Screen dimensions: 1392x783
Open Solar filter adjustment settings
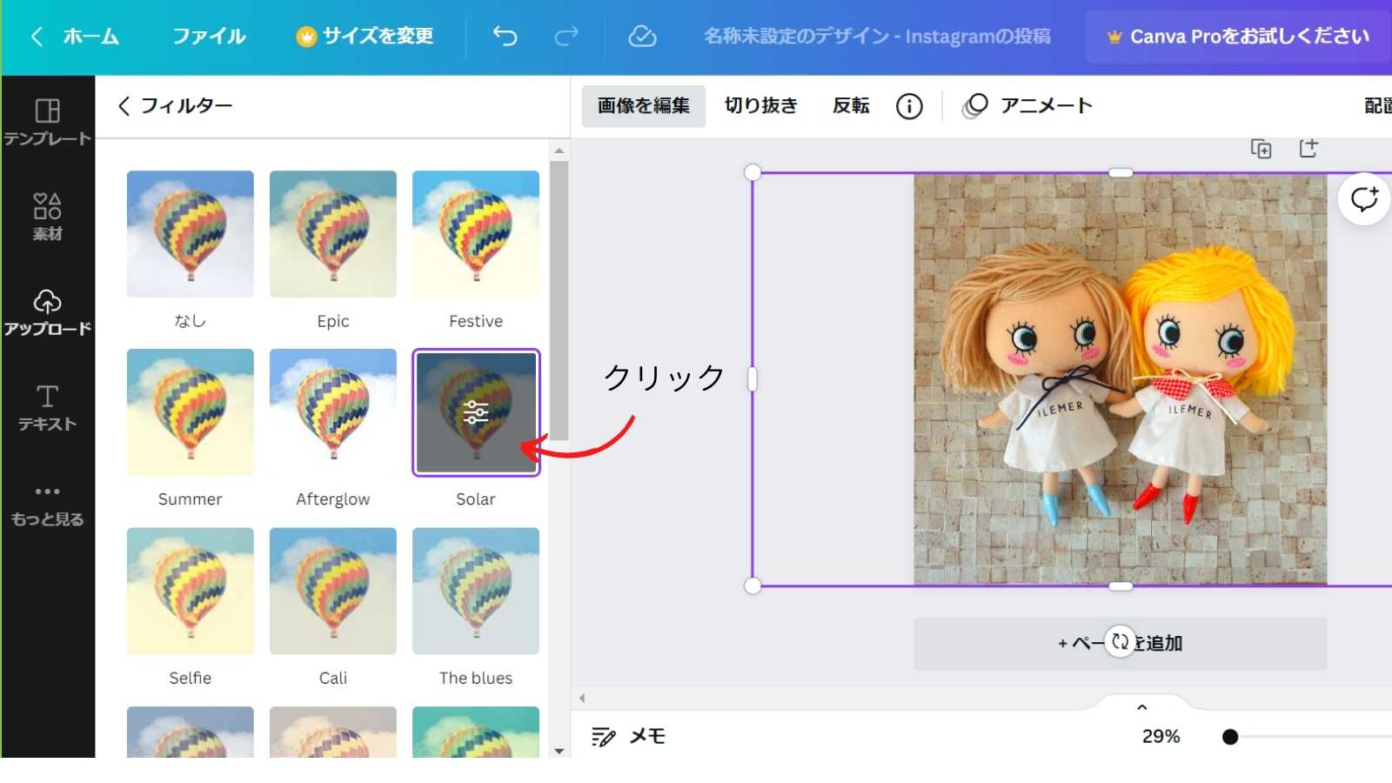(x=476, y=412)
